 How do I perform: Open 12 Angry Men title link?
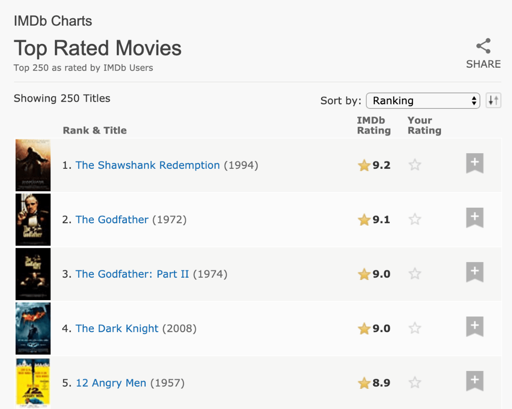pos(111,383)
